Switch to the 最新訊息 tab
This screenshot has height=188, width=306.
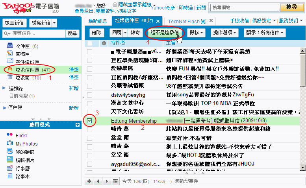click(x=98, y=21)
